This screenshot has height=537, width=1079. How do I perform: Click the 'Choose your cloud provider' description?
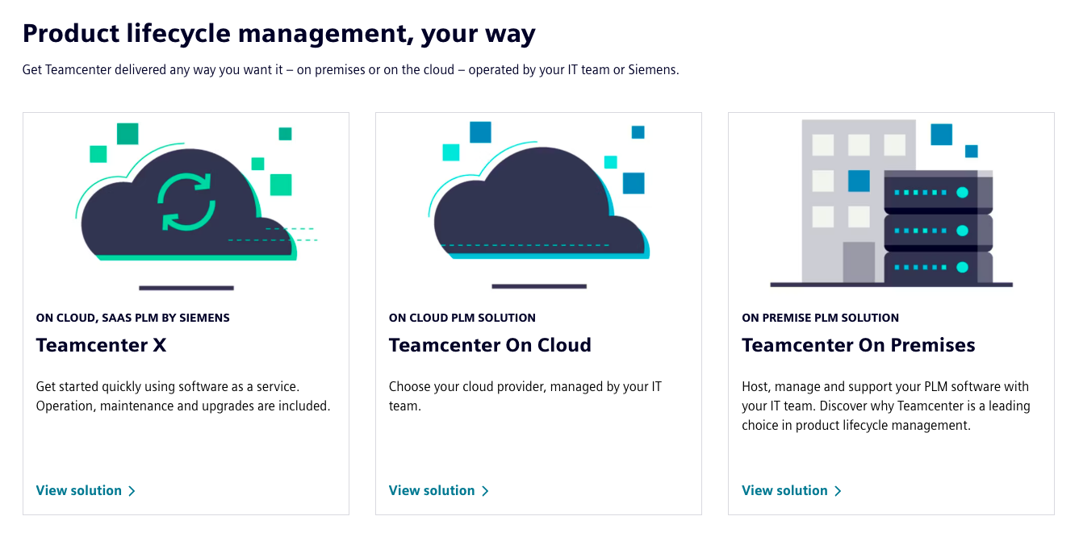coord(525,396)
